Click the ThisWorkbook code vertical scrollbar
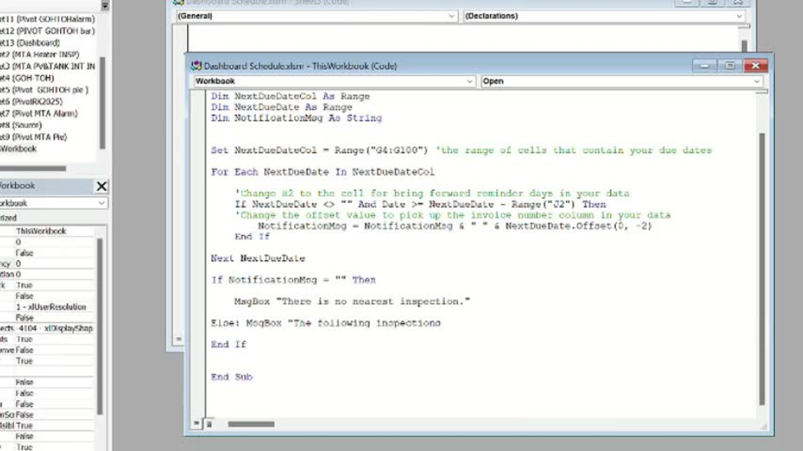The image size is (803, 451). (x=761, y=269)
